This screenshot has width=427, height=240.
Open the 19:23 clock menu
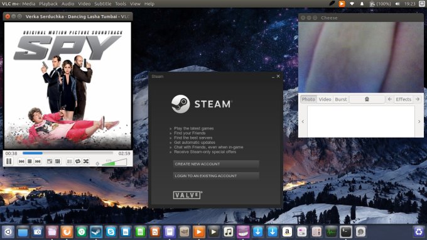(409, 4)
